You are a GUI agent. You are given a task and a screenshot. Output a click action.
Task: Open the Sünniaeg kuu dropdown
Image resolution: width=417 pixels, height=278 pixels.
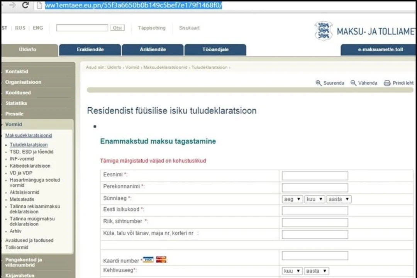point(314,199)
